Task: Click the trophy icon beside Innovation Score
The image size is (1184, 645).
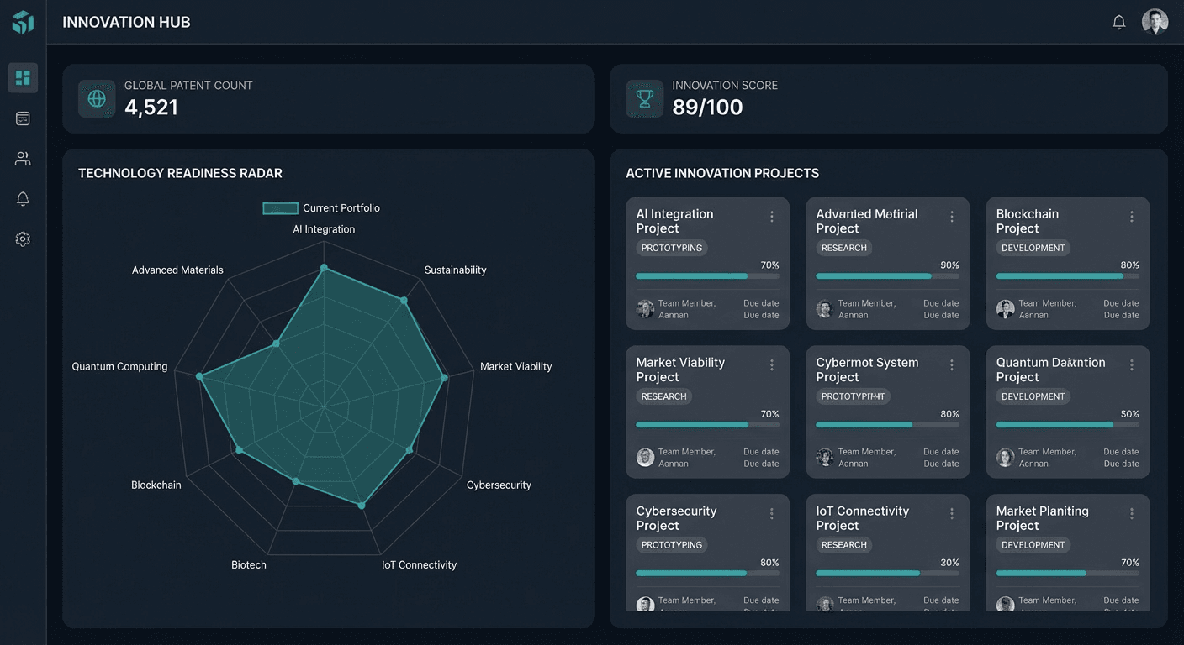Action: pyautogui.click(x=645, y=99)
